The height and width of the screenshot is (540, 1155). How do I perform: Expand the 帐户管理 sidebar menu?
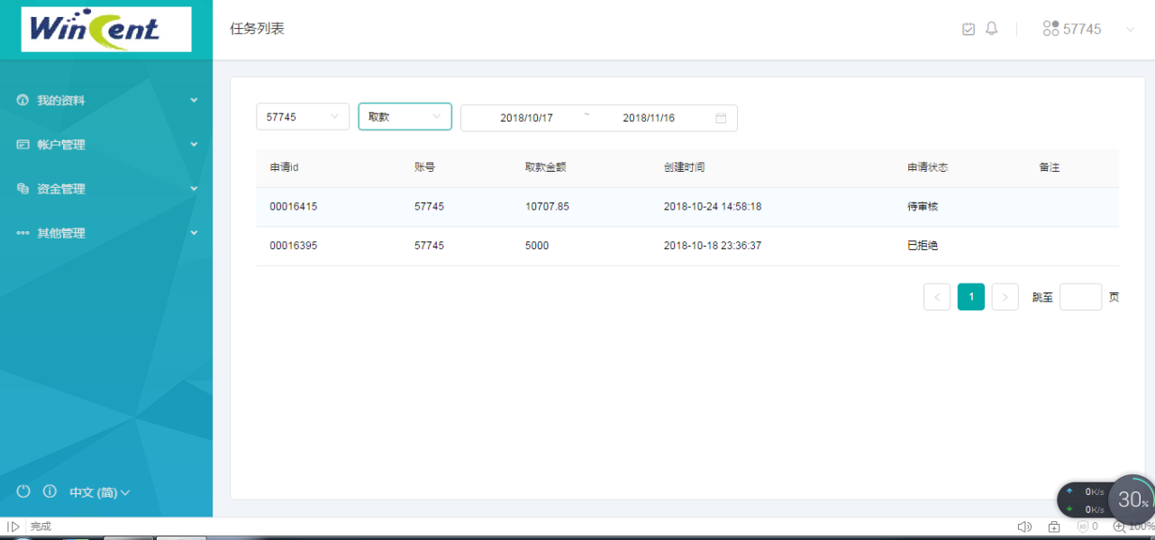106,145
